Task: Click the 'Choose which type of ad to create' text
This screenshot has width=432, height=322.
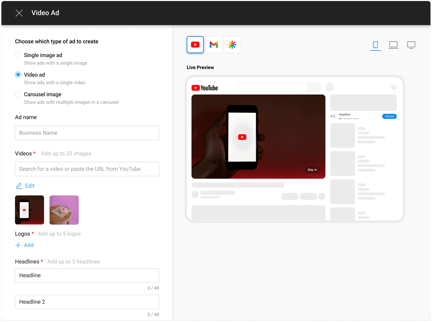Action: pos(57,42)
